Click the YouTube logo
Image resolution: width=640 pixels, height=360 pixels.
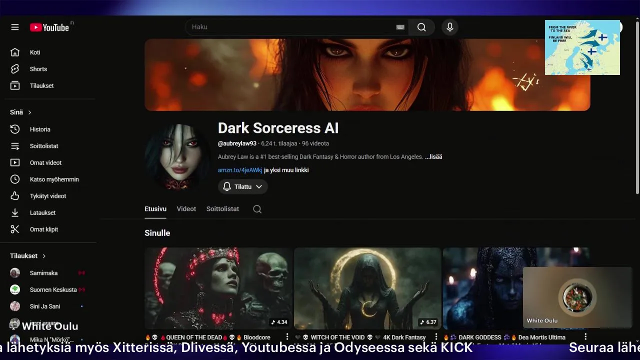point(49,27)
